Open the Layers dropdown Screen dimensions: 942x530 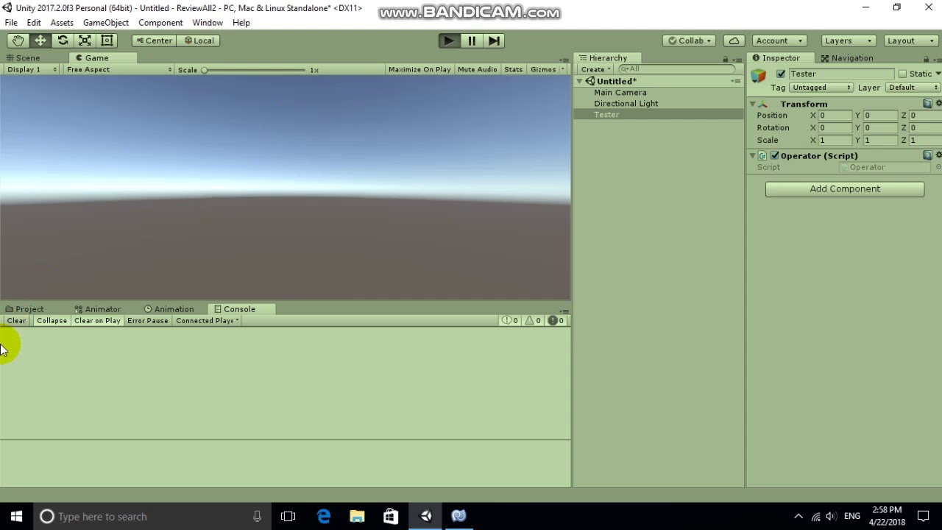[x=849, y=40]
